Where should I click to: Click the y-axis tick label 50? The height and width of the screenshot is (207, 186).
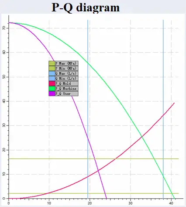point(4,77)
